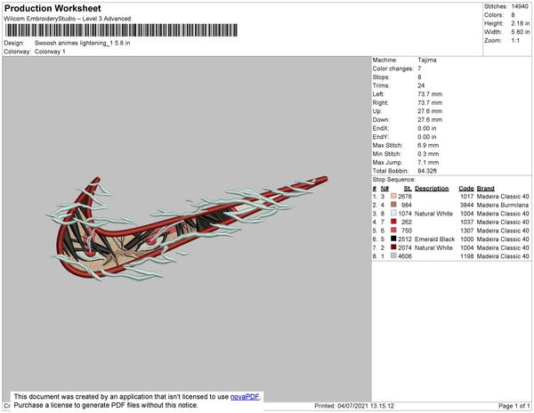Viewport: 534px width, 413px height.
Task: Click the 'Description' column header
Action: point(432,189)
